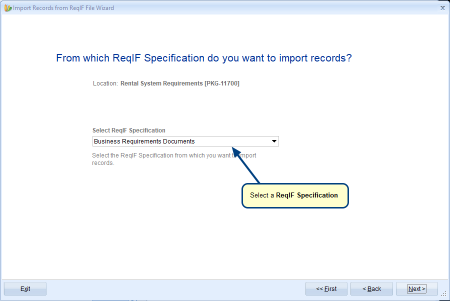Proceed with the Next button
This screenshot has height=301, width=450.
416,288
